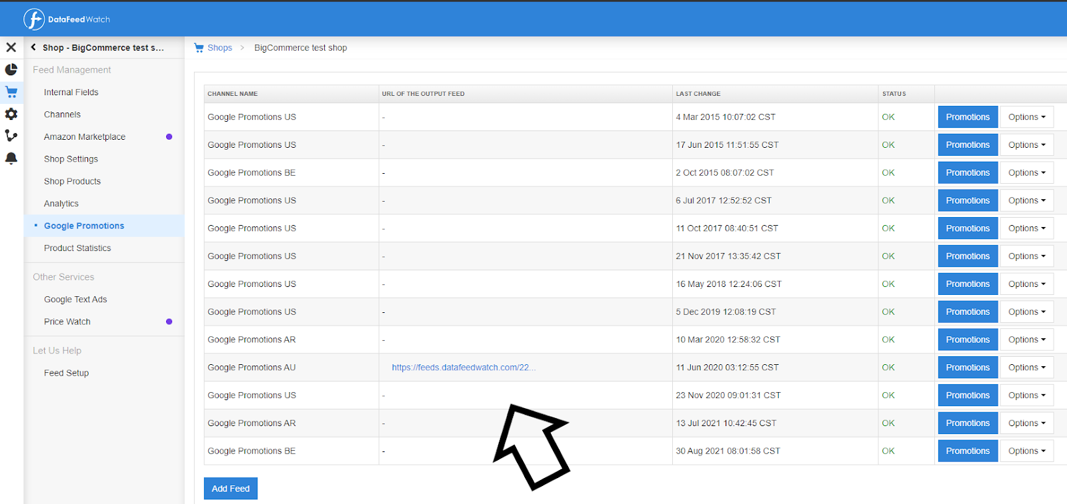The image size is (1067, 504).
Task: Click the branch icon in left rail
Action: pyautogui.click(x=11, y=136)
